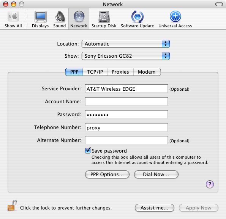Viewport: 226px width, 219px height.
Task: Click Assist me button
Action: tap(155, 208)
